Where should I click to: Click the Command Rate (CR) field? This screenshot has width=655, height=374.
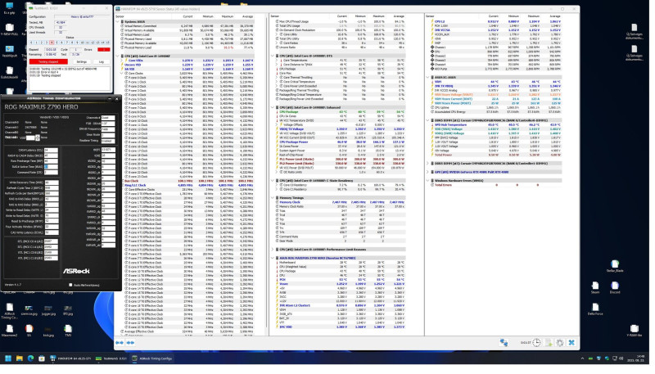[x=51, y=173]
